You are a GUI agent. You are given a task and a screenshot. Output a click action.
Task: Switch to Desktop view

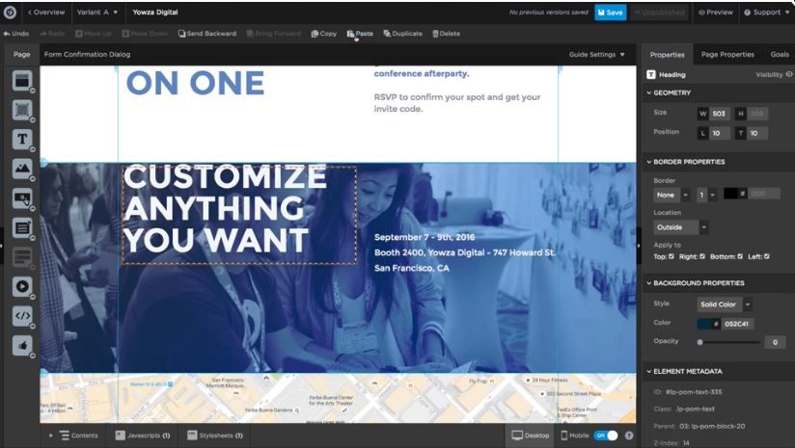coord(531,435)
